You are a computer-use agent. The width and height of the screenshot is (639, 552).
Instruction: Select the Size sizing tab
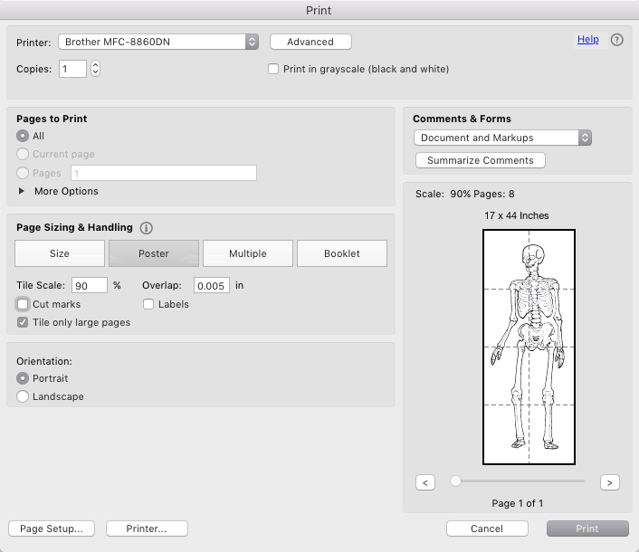60,253
